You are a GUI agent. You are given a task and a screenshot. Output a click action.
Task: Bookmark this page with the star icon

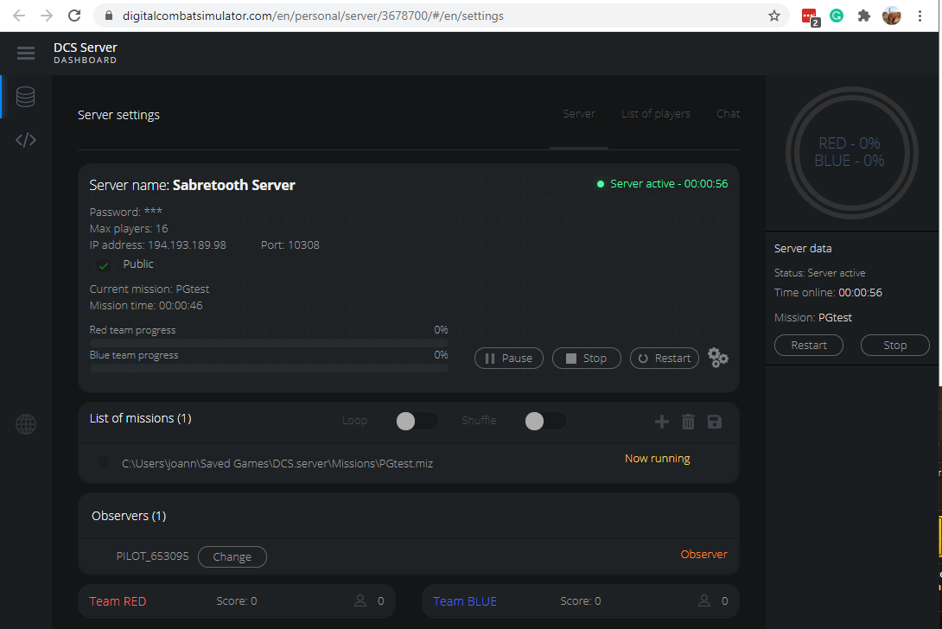774,16
